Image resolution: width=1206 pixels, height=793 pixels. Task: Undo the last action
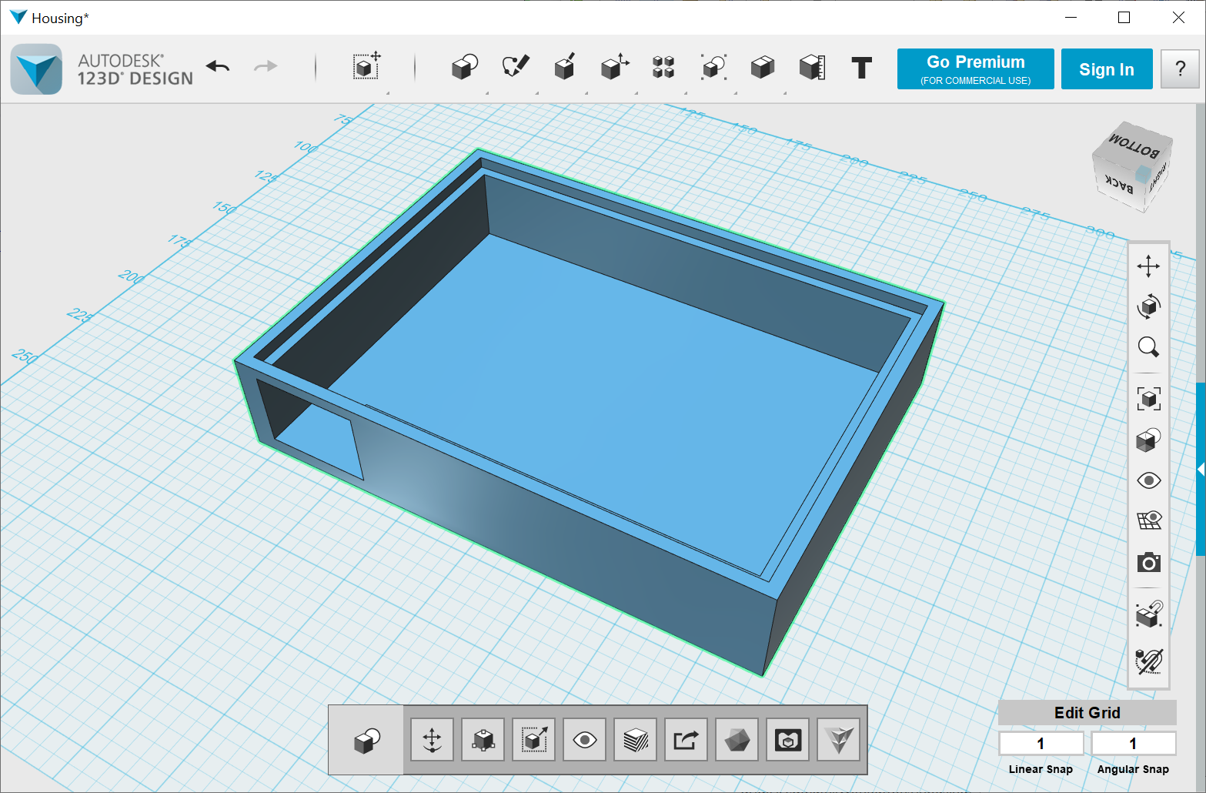point(219,67)
